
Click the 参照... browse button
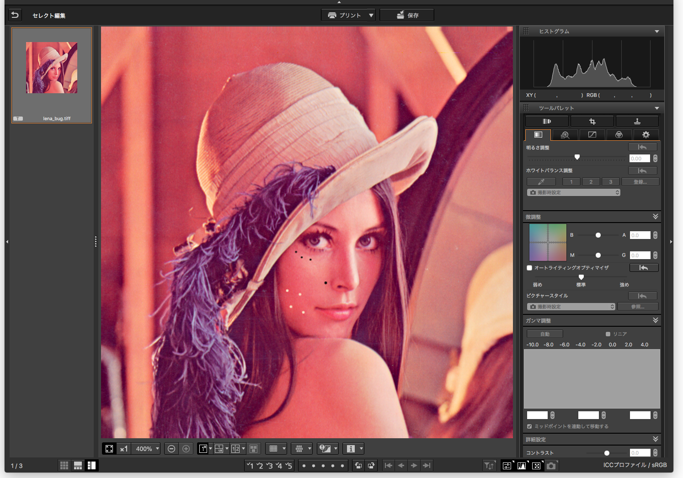(638, 307)
